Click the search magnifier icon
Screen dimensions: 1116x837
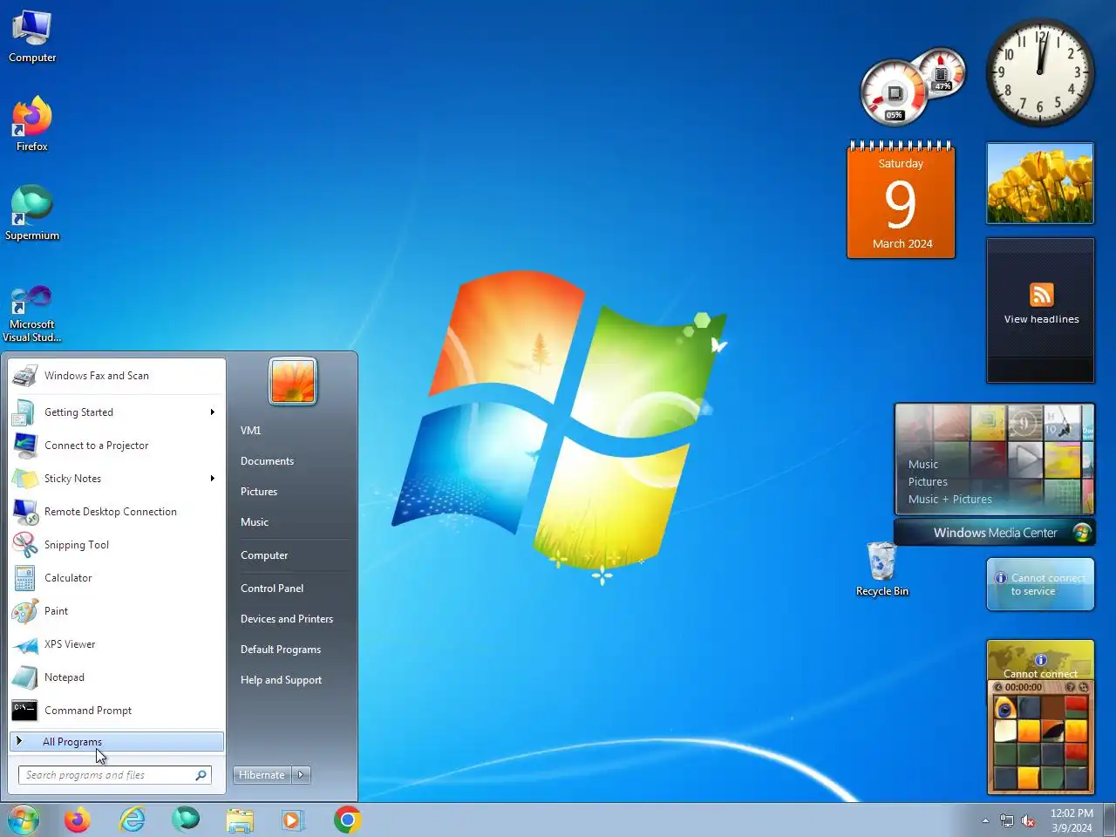(x=201, y=775)
